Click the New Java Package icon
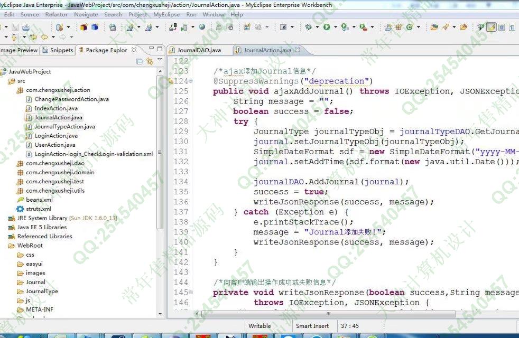The image size is (519, 338). coord(398,27)
